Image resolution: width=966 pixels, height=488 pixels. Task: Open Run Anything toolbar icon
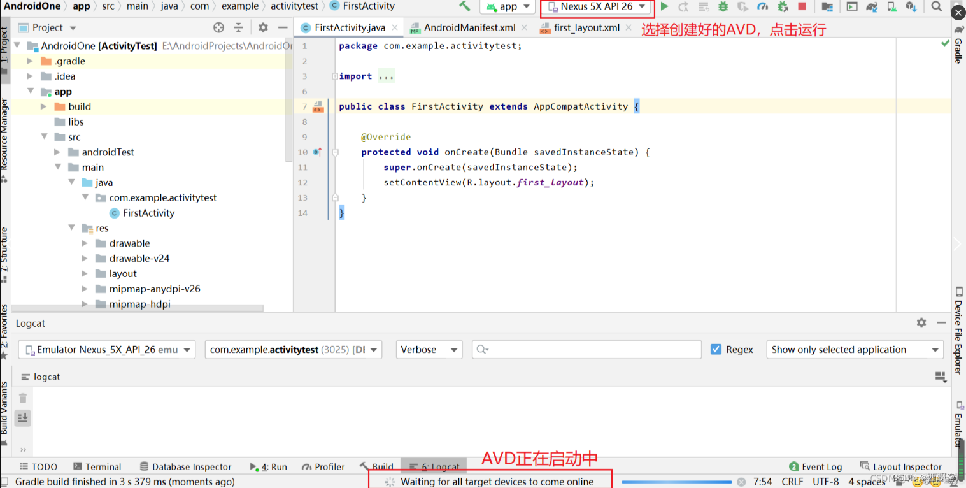[x=852, y=6]
